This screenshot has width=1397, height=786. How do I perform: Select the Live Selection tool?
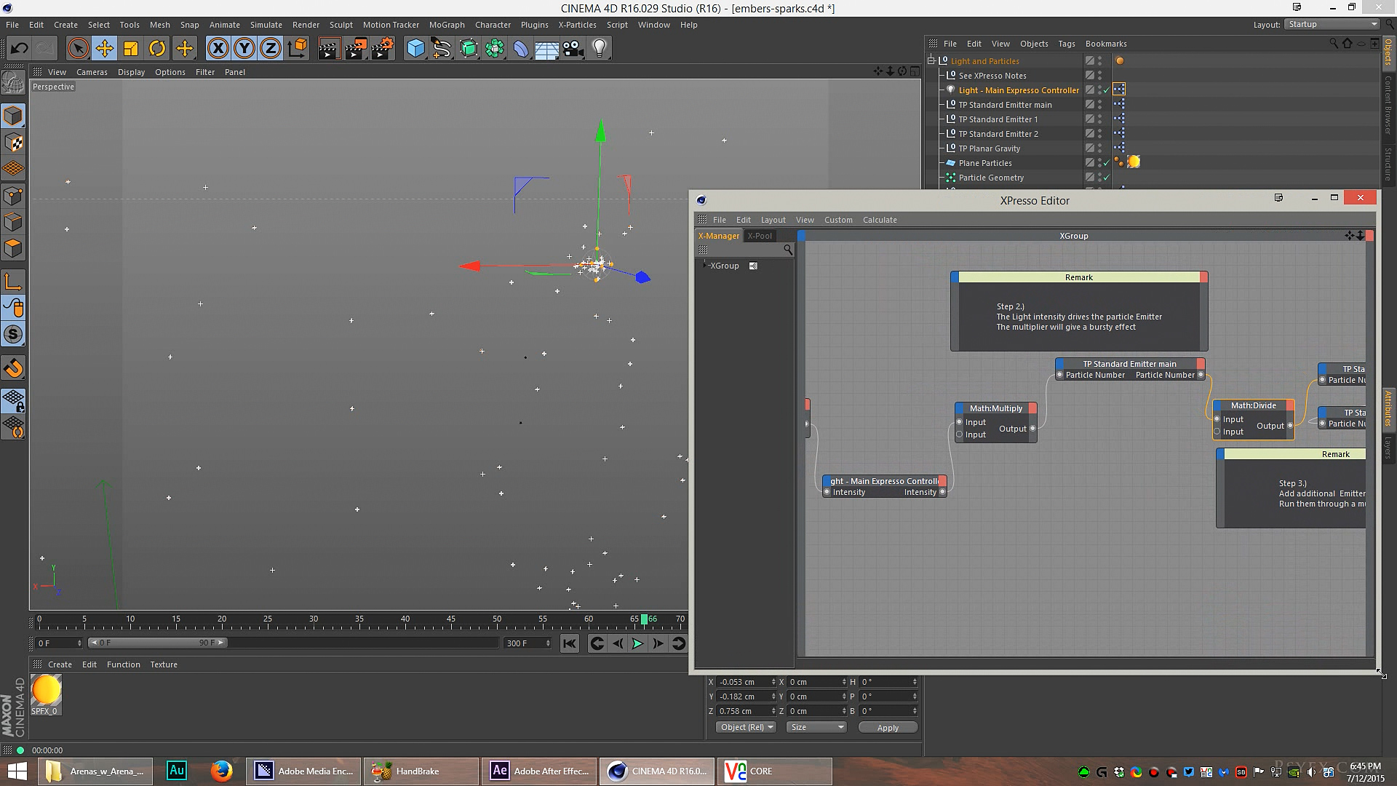78,49
